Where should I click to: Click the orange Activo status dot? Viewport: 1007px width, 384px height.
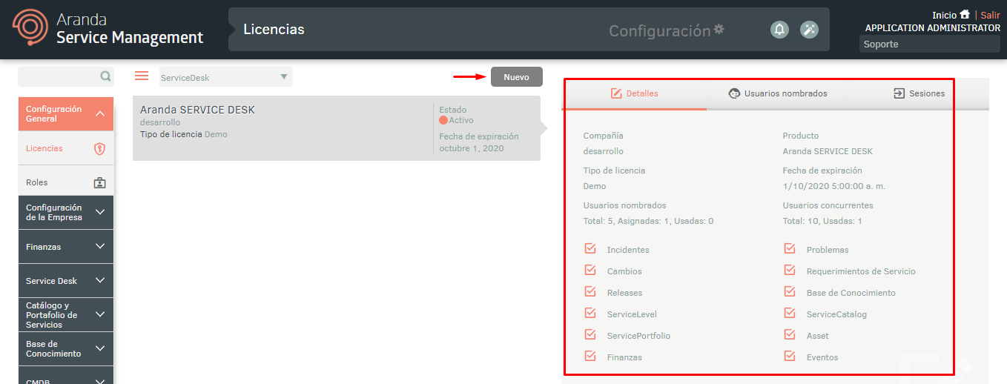443,120
